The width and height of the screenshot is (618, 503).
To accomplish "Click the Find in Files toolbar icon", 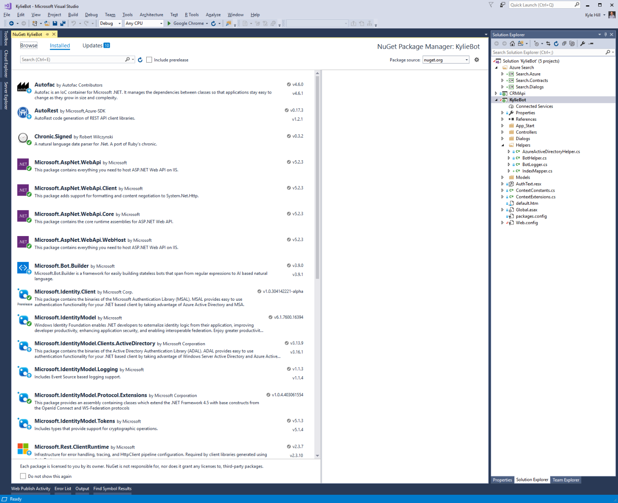I will pyautogui.click(x=228, y=23).
